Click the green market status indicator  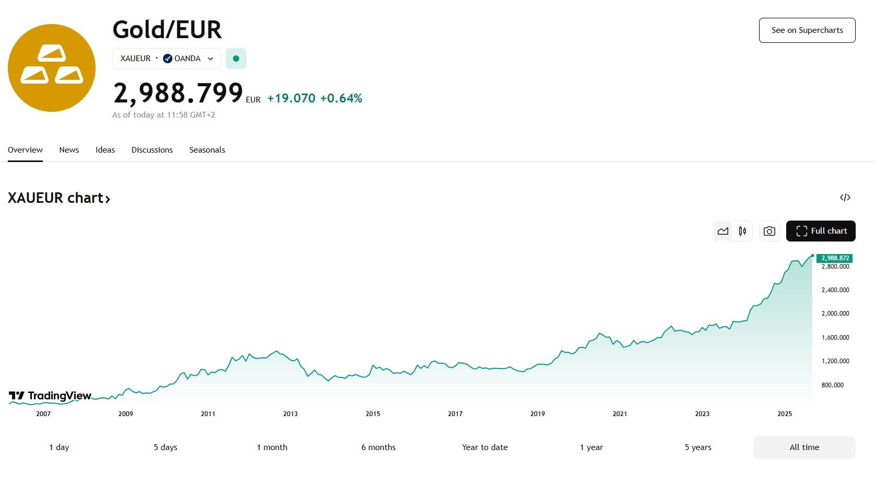(236, 59)
